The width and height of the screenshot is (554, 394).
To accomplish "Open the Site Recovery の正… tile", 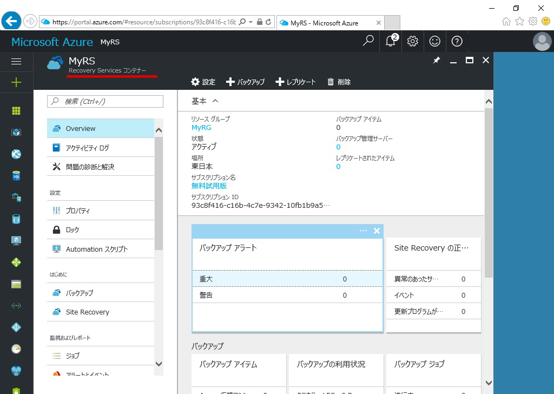I will [433, 285].
